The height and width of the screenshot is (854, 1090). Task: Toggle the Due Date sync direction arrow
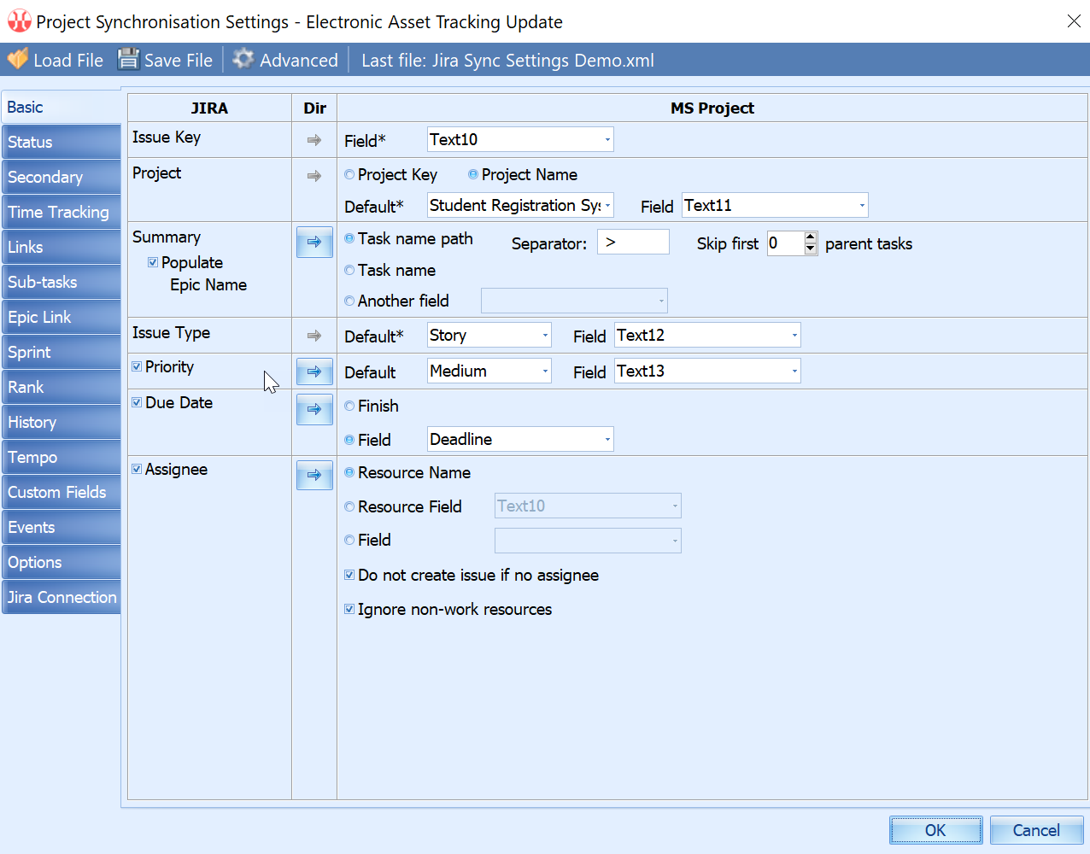(314, 410)
